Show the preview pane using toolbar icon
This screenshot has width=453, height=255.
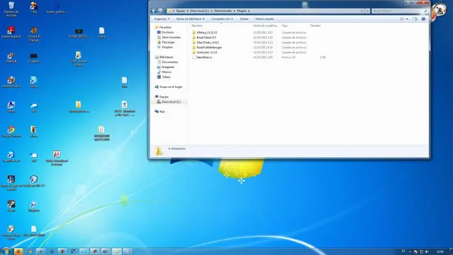click(414, 19)
